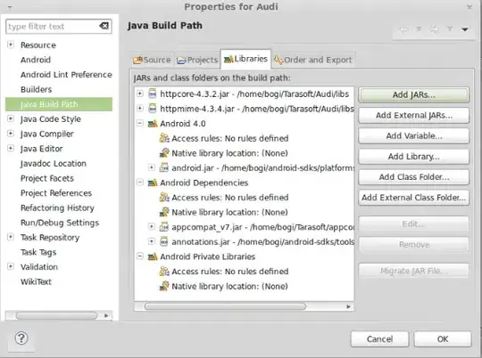Collapse the Android 4.0 tree node
Viewport: 482px width, 358px height.
coord(140,123)
